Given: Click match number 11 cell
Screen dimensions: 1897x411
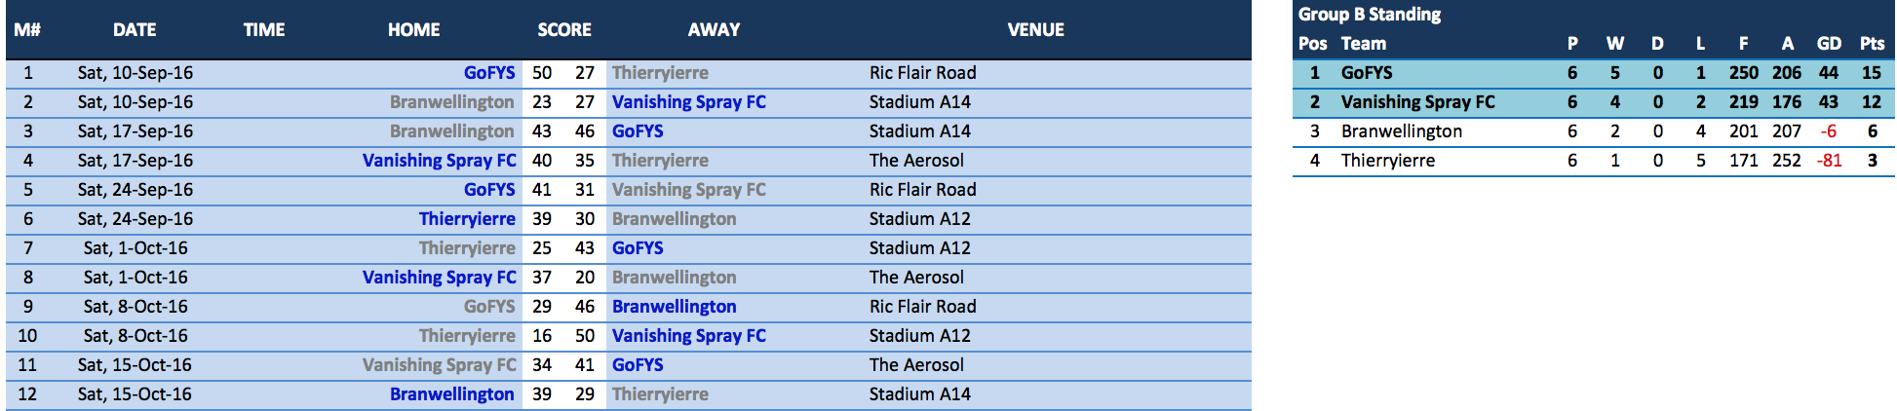Looking at the screenshot, I should 27,365.
